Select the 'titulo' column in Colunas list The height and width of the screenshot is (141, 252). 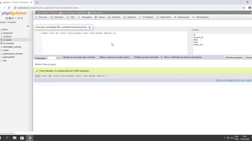[x=196, y=40]
